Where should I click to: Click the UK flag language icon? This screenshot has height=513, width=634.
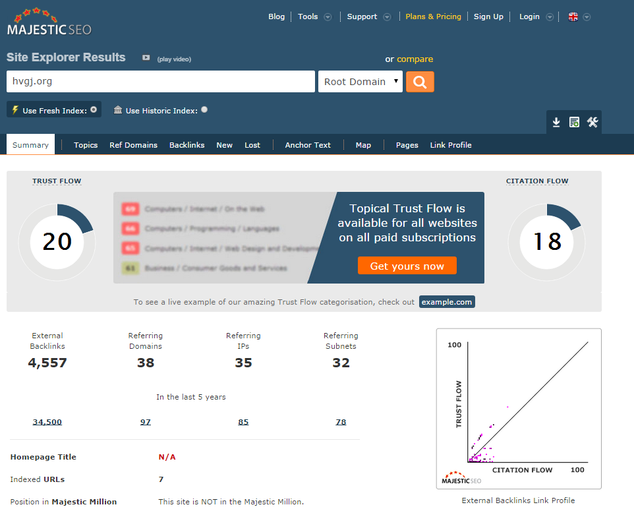coord(573,16)
